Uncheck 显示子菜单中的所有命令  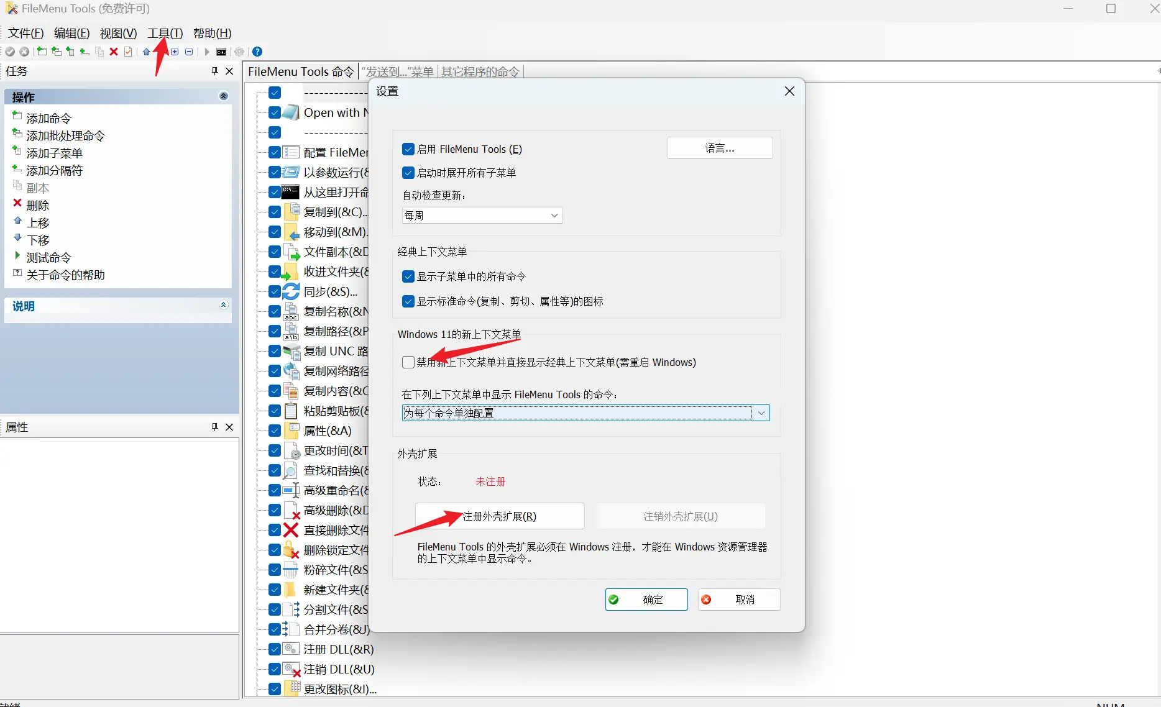pyautogui.click(x=408, y=276)
